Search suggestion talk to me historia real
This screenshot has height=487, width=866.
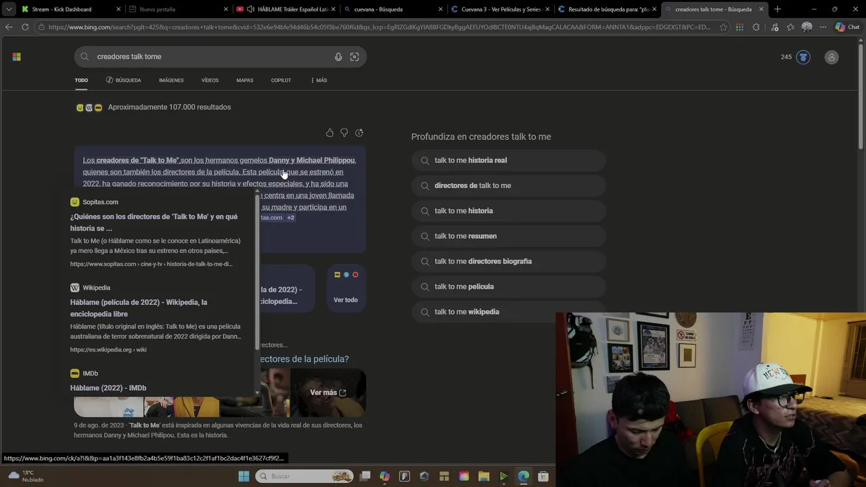point(509,160)
